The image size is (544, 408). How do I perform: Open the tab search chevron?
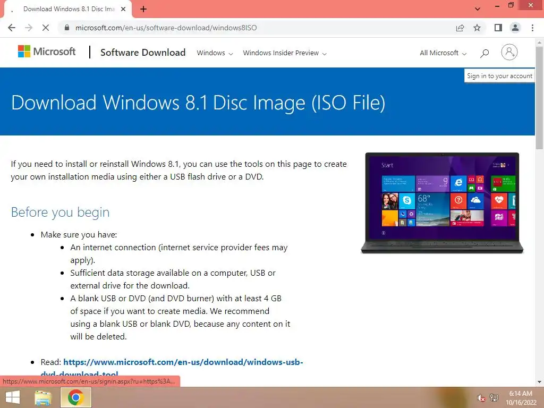coord(478,9)
